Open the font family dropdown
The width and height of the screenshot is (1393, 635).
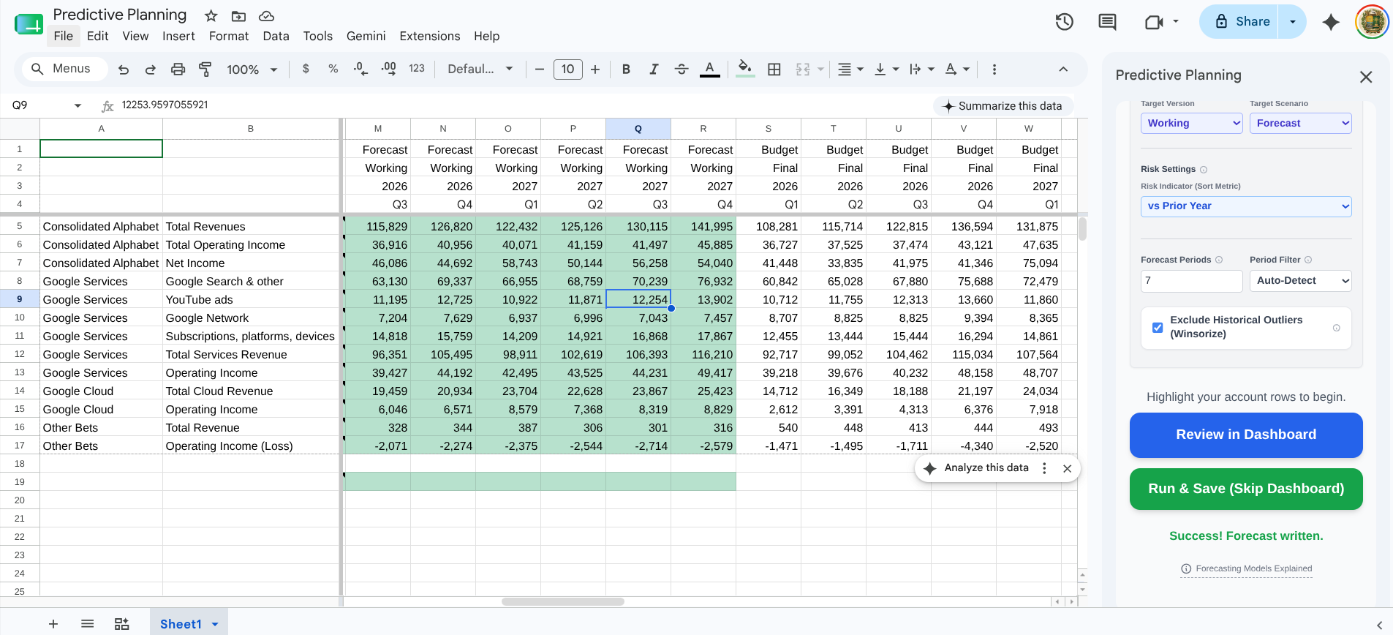pos(480,69)
